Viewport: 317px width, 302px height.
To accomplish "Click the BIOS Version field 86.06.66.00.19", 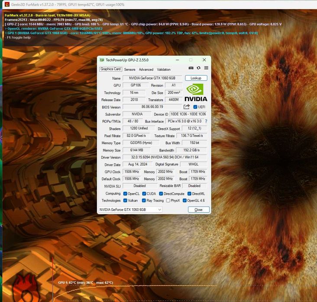I will point(152,107).
